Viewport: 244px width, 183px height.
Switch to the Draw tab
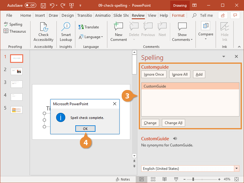[53, 16]
